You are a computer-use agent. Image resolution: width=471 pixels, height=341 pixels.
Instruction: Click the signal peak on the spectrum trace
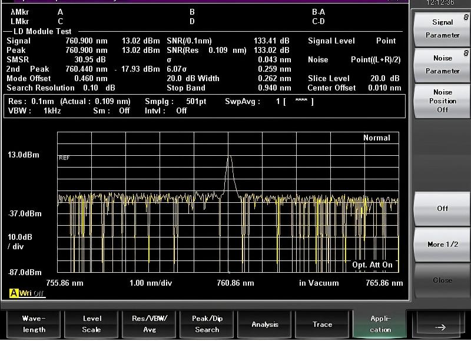229,156
